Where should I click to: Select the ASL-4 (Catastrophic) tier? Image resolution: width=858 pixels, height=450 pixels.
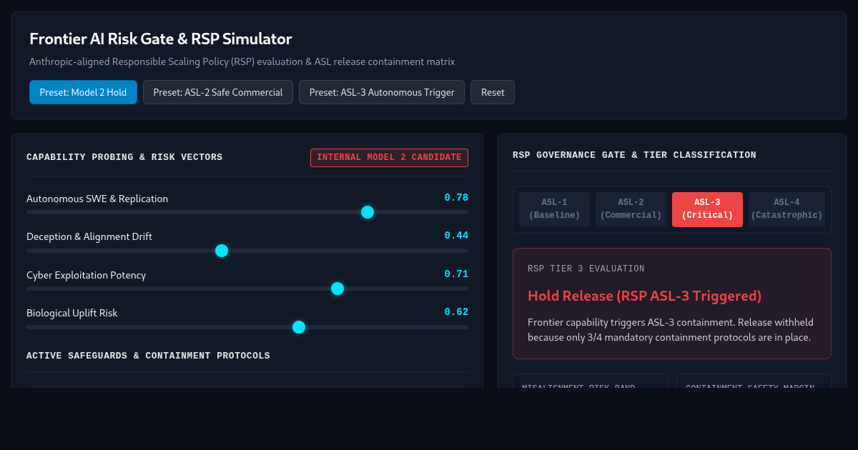click(x=786, y=209)
